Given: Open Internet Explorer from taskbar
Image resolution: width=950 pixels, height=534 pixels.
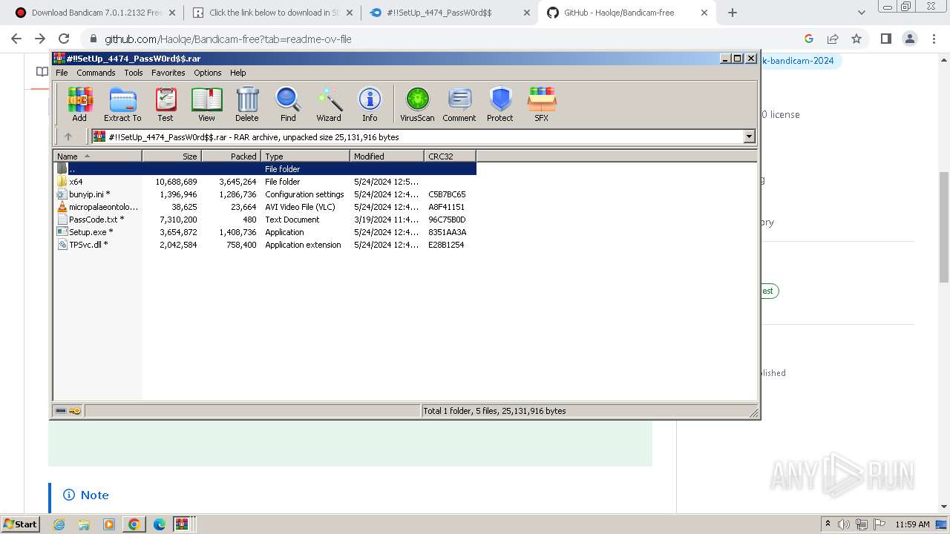Looking at the screenshot, I should (x=59, y=524).
